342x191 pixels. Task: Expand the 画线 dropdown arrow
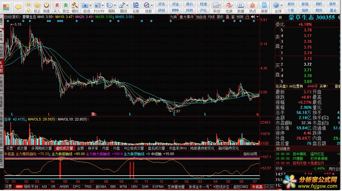pyautogui.click(x=127, y=5)
